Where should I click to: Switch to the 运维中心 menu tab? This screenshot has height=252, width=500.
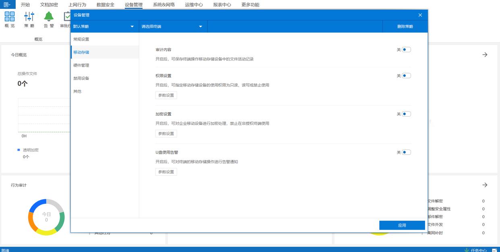[194, 5]
